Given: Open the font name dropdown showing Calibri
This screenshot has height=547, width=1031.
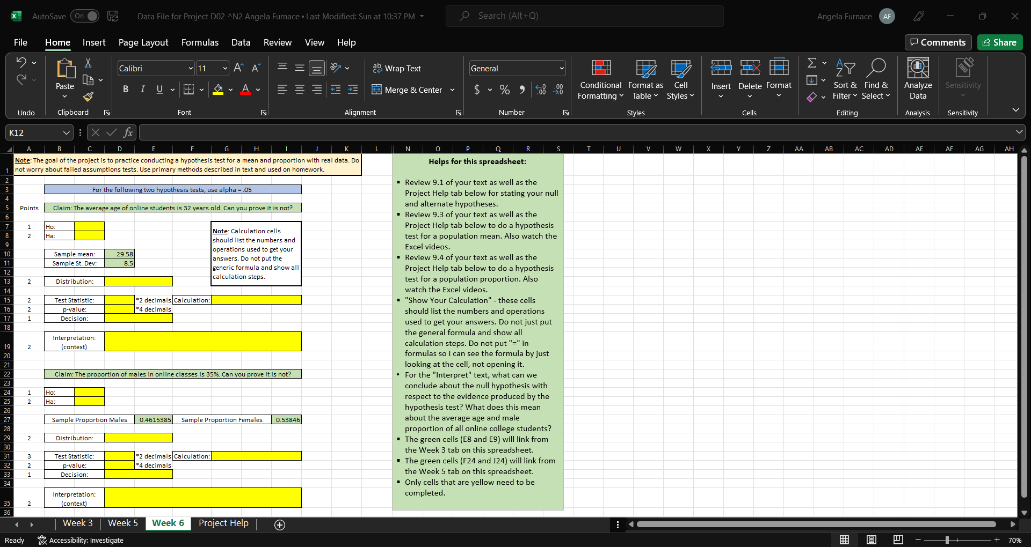Looking at the screenshot, I should [x=190, y=69].
